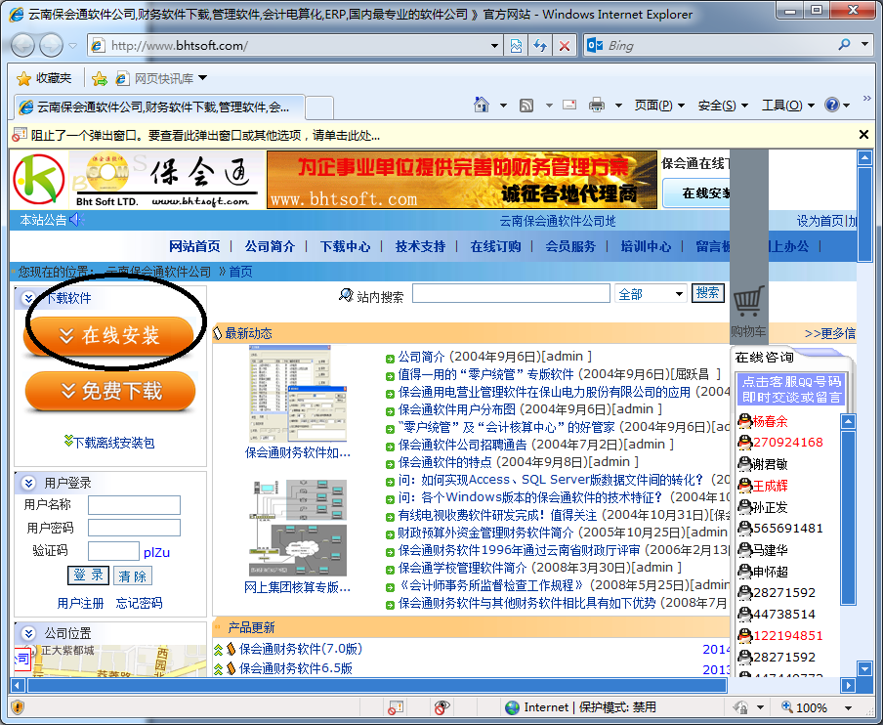Image resolution: width=883 pixels, height=725 pixels.
Task: Open the 工具(O) menu
Action: tap(778, 104)
